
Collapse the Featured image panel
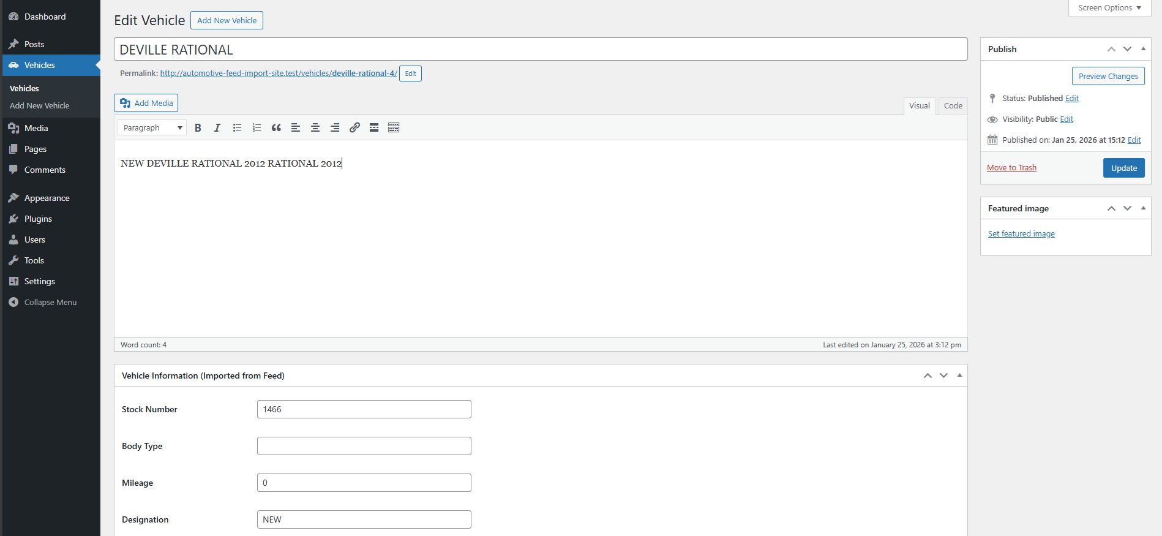[x=1143, y=208]
